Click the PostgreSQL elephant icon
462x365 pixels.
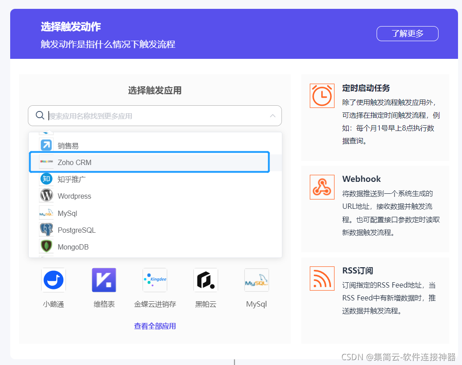coord(46,229)
